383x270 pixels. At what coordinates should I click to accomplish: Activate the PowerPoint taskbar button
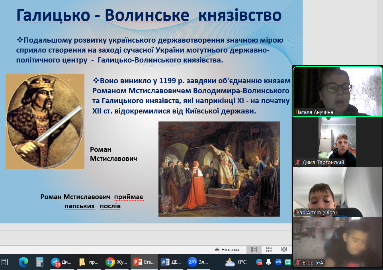[144, 262]
